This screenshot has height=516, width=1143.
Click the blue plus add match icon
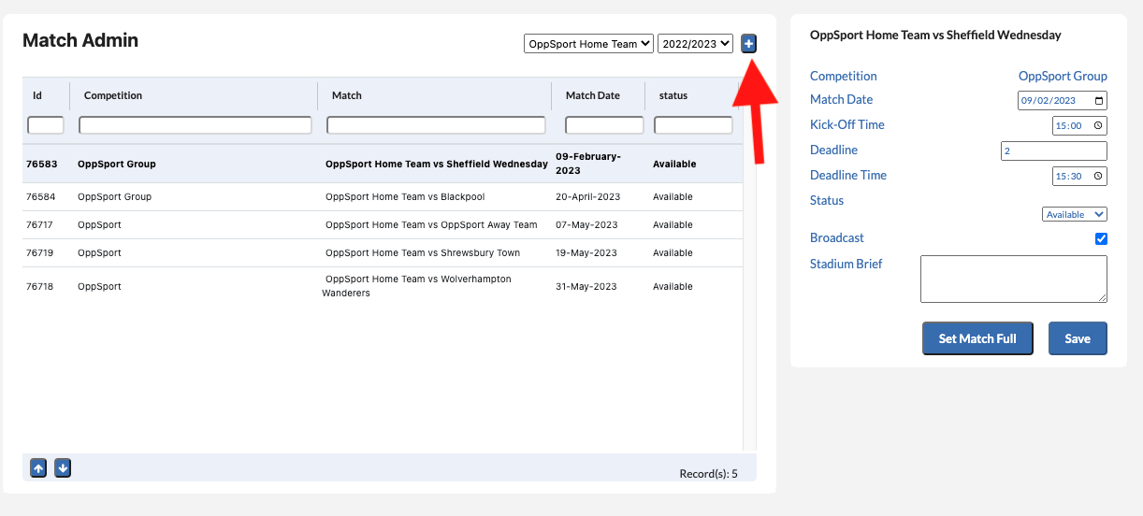749,43
